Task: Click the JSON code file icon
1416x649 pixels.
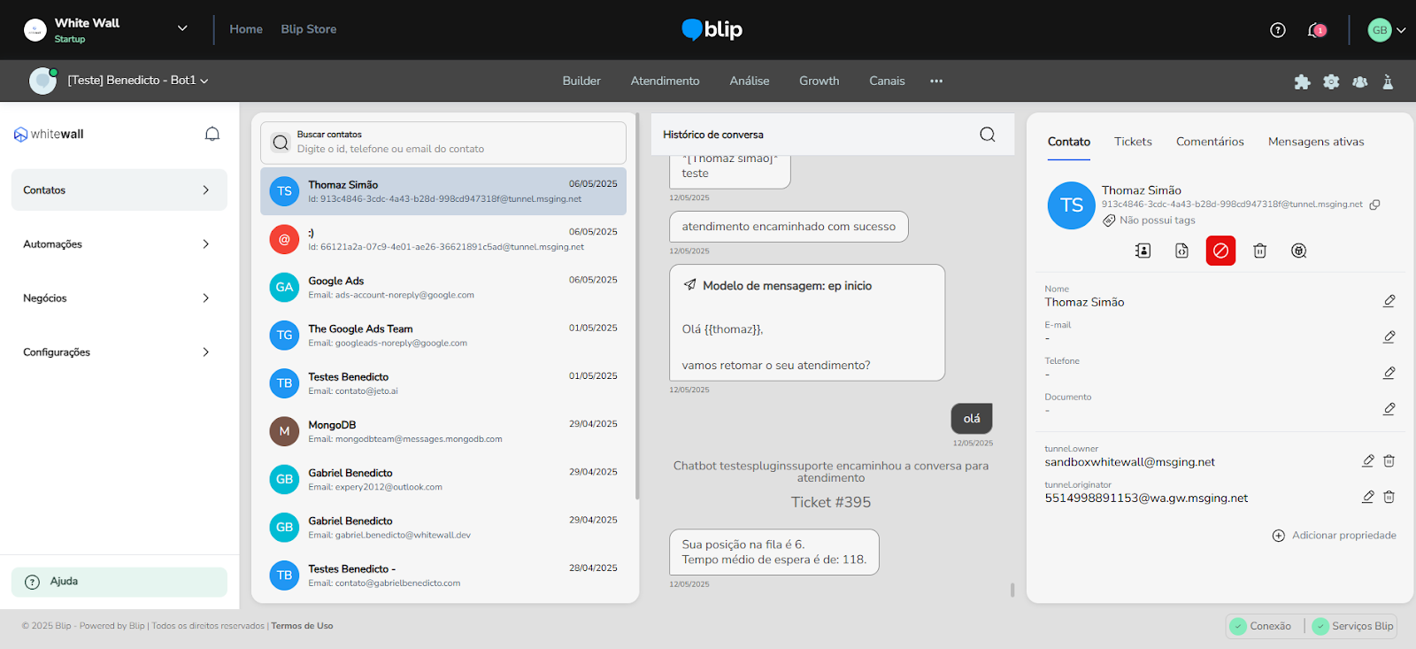Action: [x=1181, y=251]
